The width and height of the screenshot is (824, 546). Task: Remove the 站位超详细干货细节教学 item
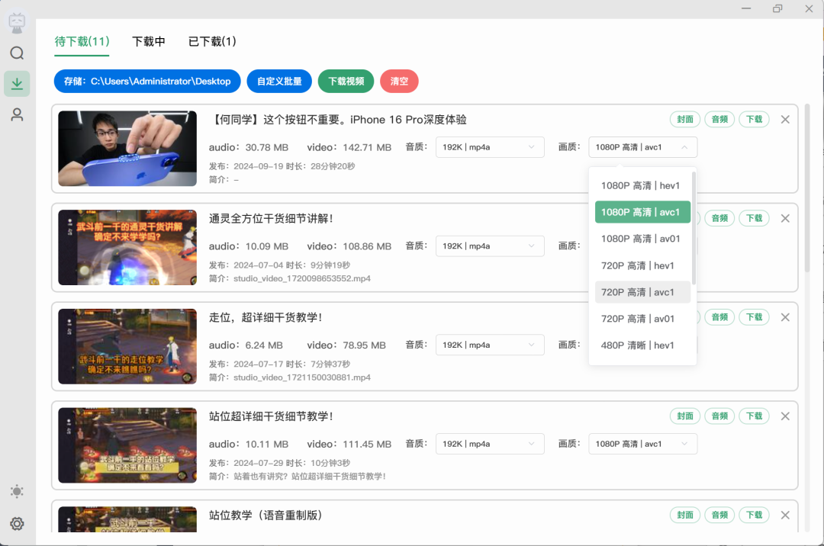click(x=785, y=416)
